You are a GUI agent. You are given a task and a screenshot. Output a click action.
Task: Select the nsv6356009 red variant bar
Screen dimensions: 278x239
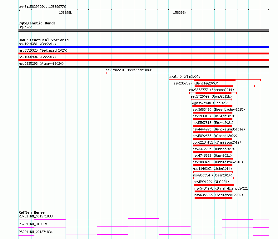[213, 198]
